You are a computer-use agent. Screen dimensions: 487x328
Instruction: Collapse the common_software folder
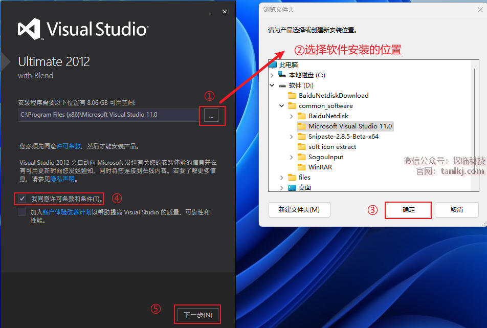pyautogui.click(x=282, y=105)
